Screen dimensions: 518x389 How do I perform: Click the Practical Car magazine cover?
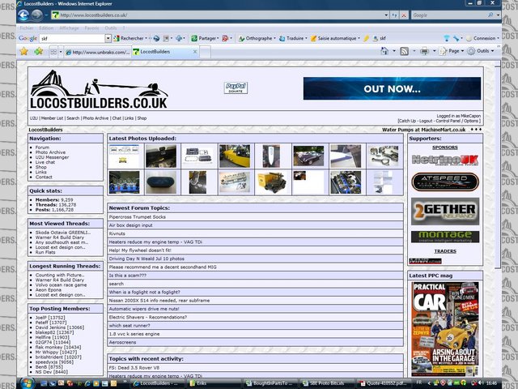[x=445, y=329]
